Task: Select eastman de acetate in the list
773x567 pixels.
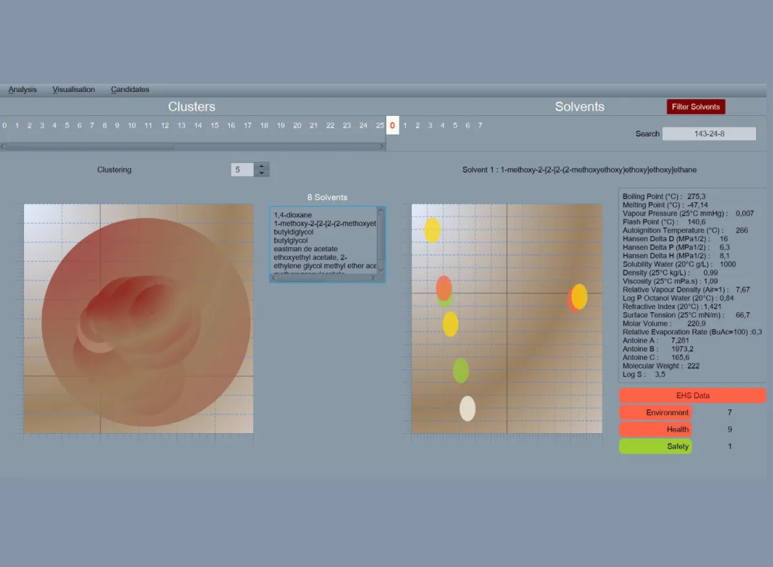Action: point(305,249)
